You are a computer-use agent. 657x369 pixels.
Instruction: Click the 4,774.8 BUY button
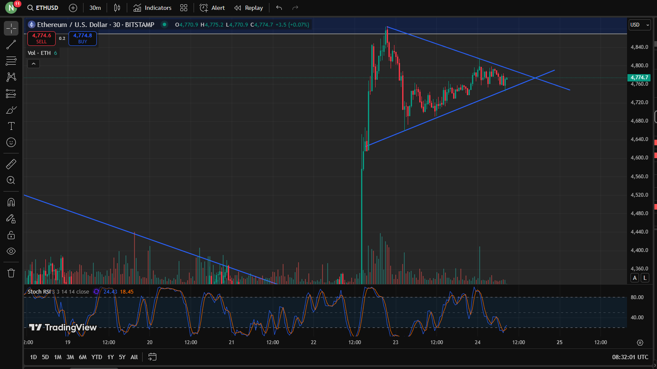click(x=83, y=39)
